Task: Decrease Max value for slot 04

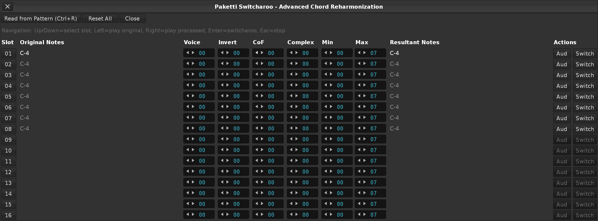Action: coord(359,85)
